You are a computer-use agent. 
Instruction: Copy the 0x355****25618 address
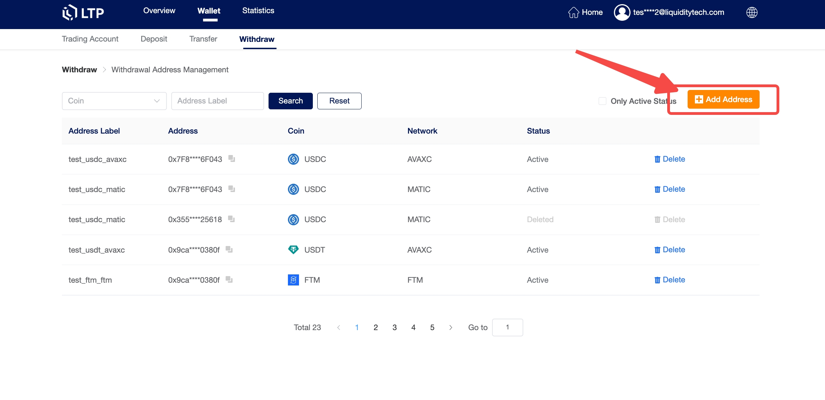pyautogui.click(x=231, y=219)
